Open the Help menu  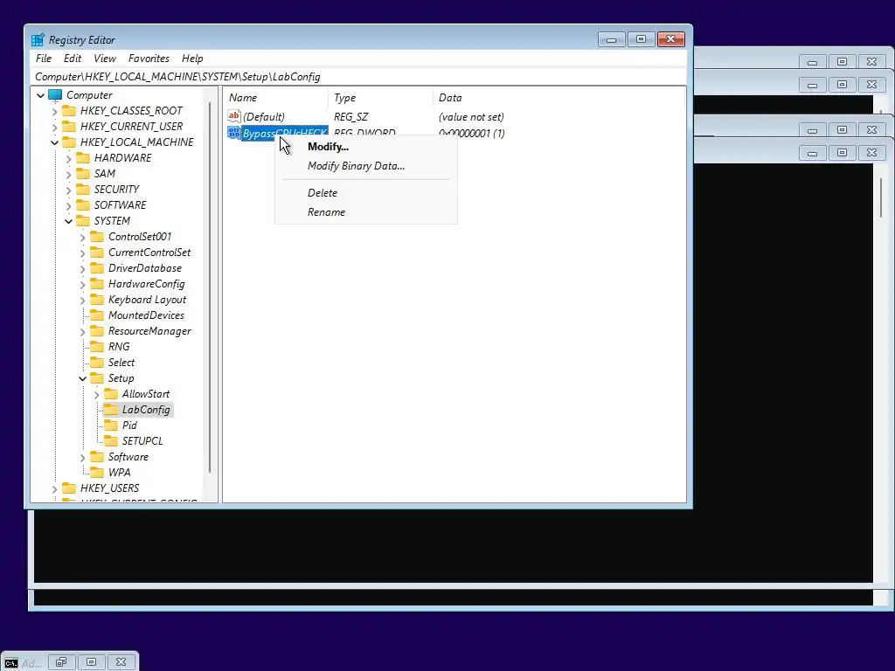pyautogui.click(x=192, y=59)
